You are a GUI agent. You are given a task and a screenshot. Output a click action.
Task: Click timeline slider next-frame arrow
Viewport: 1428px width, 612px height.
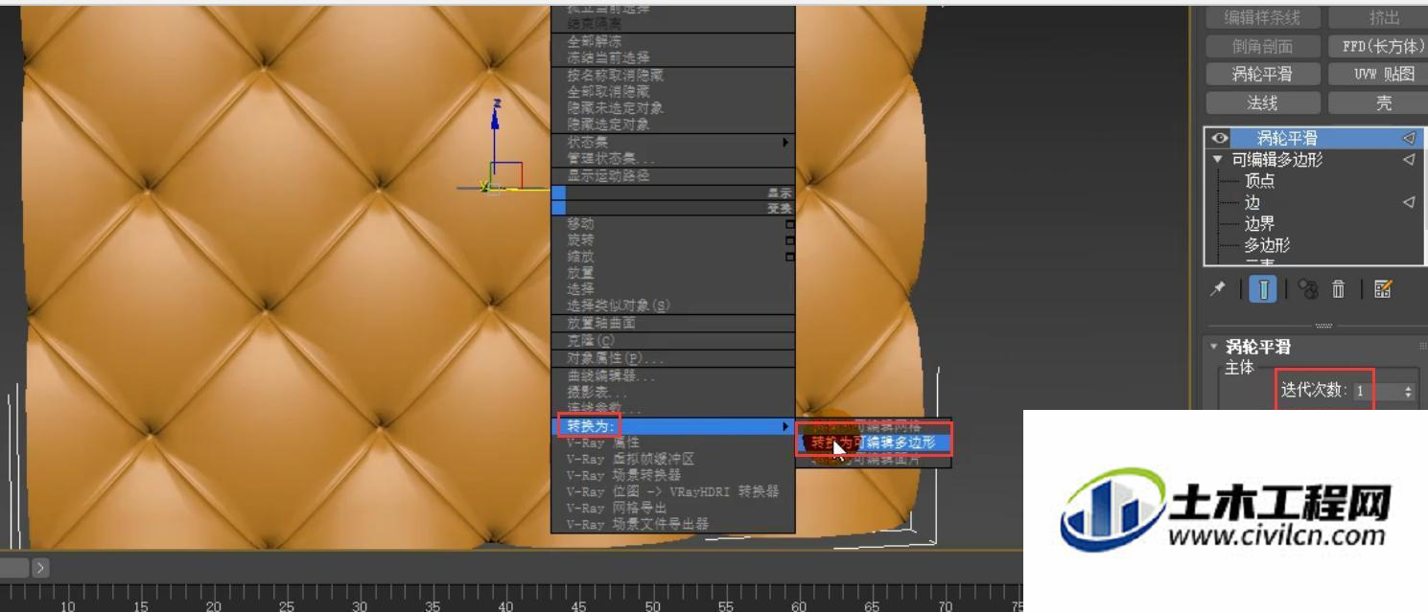[x=40, y=568]
